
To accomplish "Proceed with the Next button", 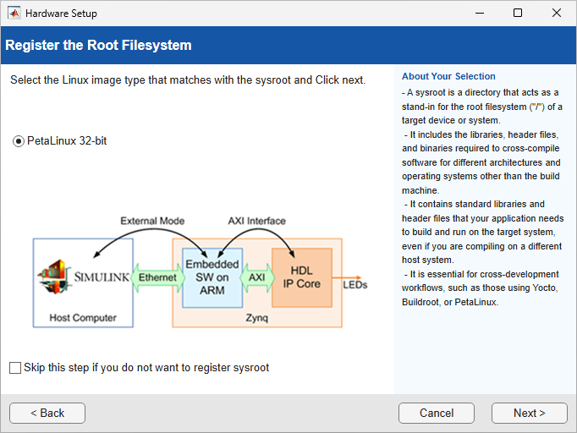I will tap(529, 414).
